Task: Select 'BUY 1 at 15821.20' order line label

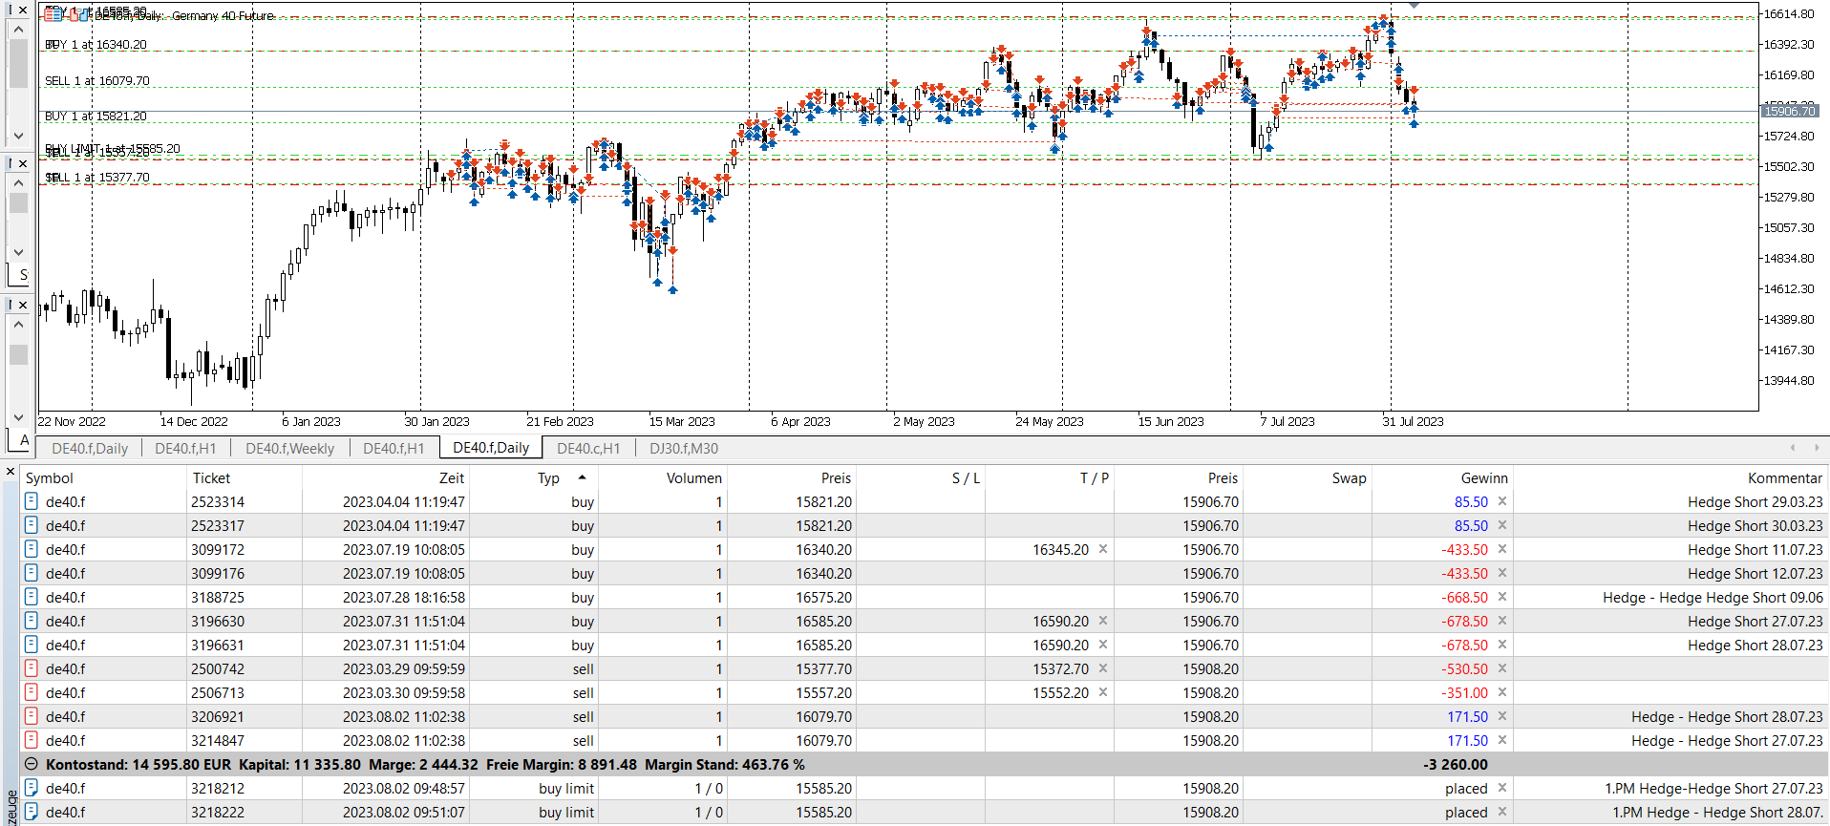Action: [x=96, y=116]
